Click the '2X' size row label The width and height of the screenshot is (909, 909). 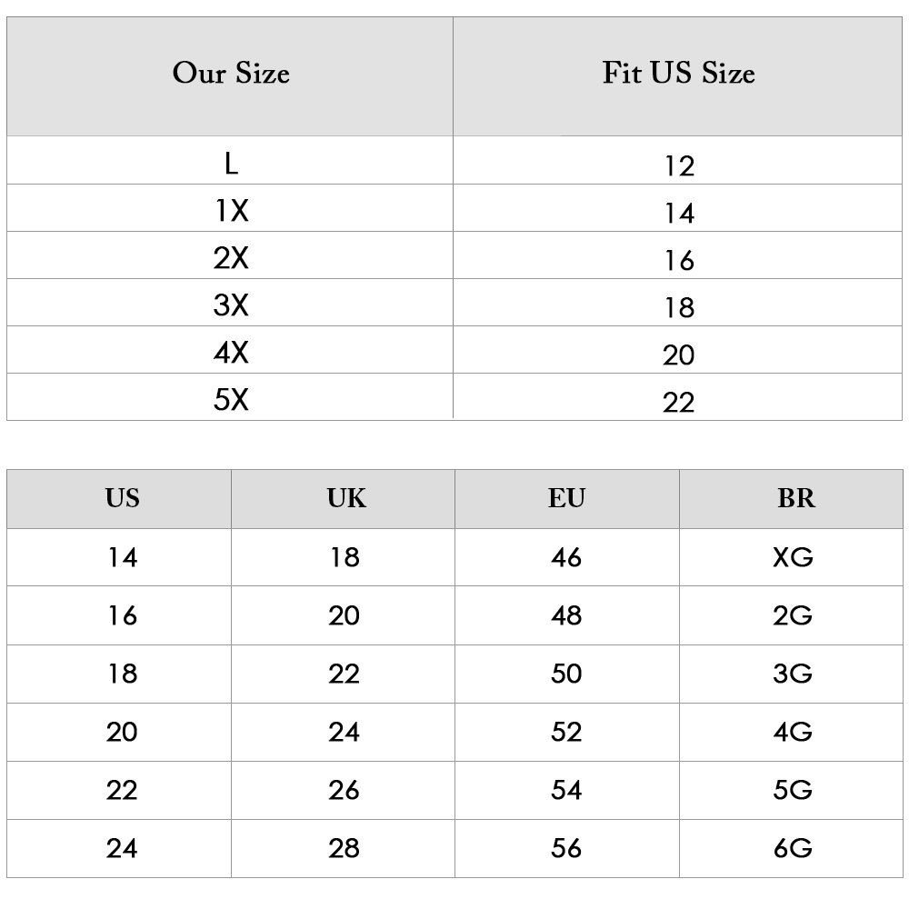pos(231,259)
